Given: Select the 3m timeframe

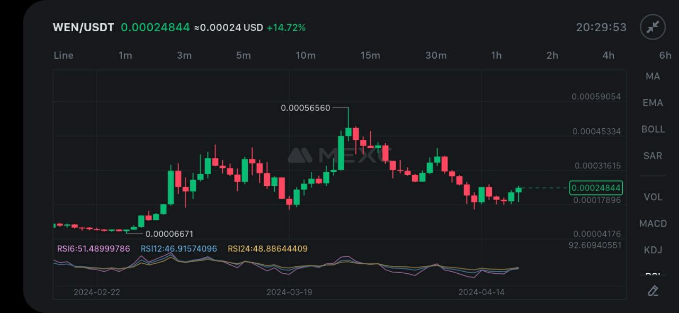Looking at the screenshot, I should 184,56.
